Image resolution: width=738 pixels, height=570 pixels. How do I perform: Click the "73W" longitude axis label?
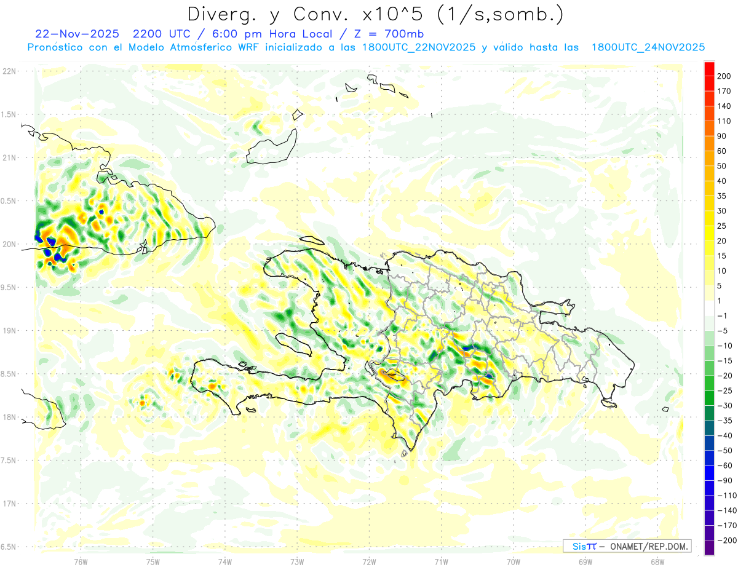[297, 561]
